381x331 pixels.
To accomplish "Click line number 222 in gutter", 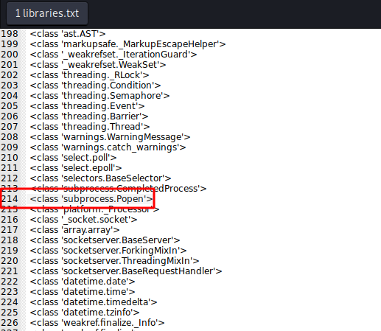I will click(10, 282).
